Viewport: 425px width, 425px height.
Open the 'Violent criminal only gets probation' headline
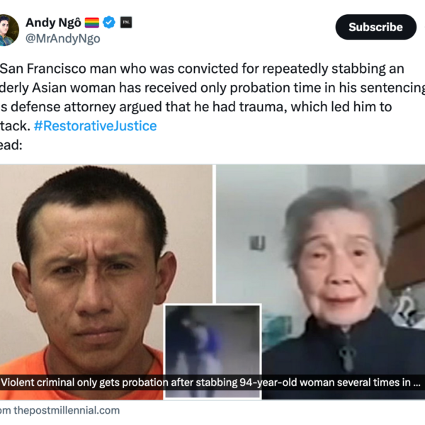[210, 382]
